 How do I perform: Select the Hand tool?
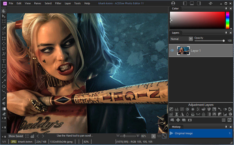[4, 11]
